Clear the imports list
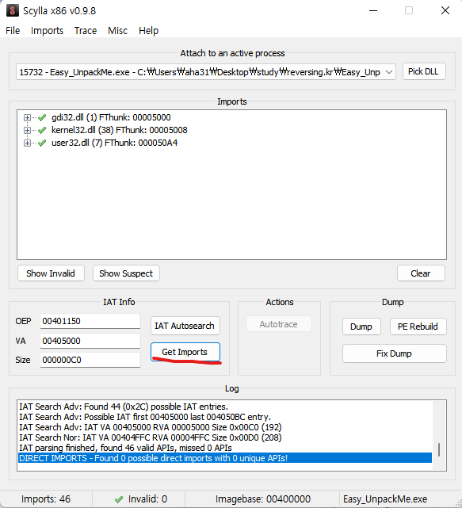The image size is (462, 508). [421, 273]
